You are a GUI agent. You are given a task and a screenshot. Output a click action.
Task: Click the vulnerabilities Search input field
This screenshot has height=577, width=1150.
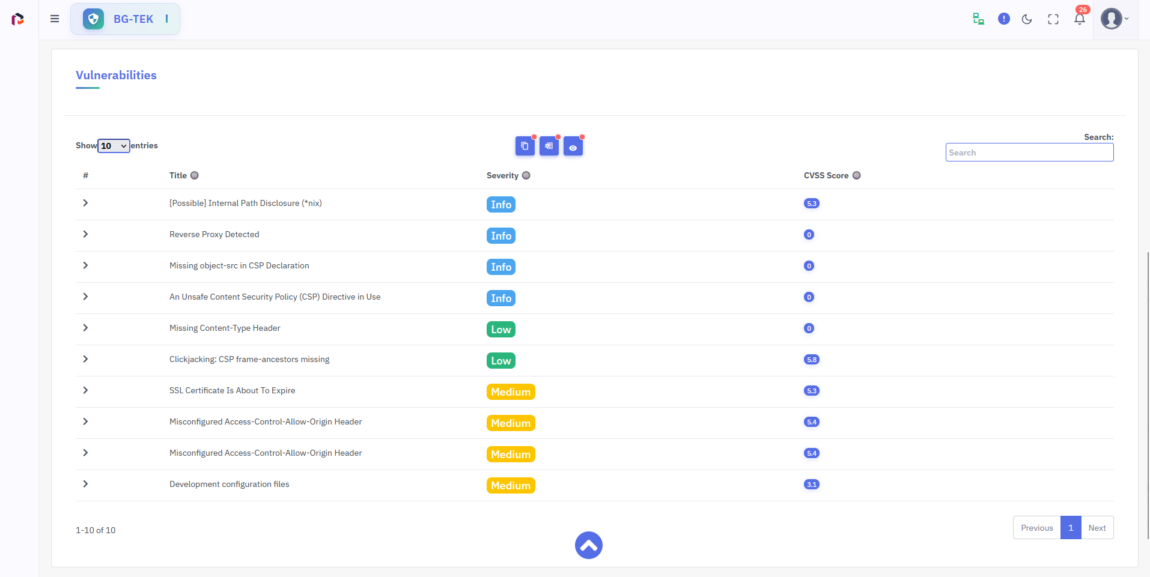(1029, 153)
